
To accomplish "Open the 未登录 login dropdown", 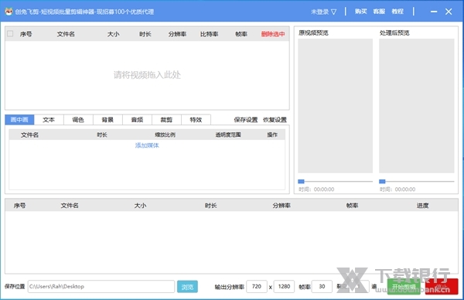I will [x=324, y=12].
